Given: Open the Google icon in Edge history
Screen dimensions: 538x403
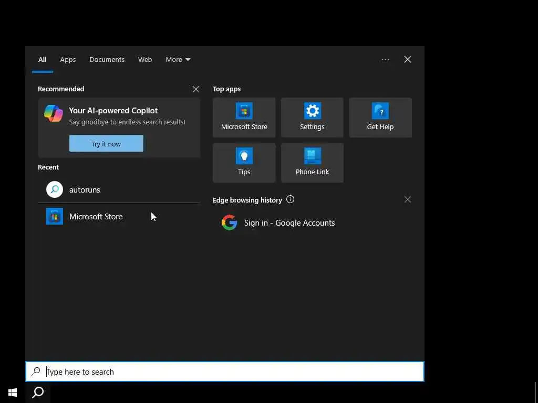Looking at the screenshot, I should [229, 222].
